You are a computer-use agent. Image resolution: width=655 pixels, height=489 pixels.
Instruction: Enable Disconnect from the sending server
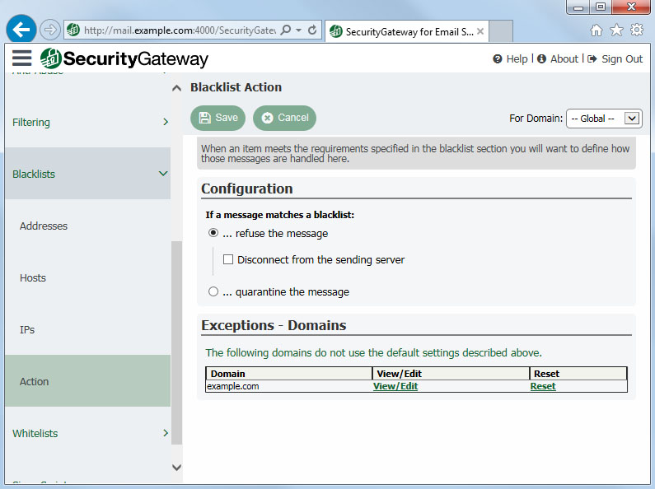[x=228, y=259]
